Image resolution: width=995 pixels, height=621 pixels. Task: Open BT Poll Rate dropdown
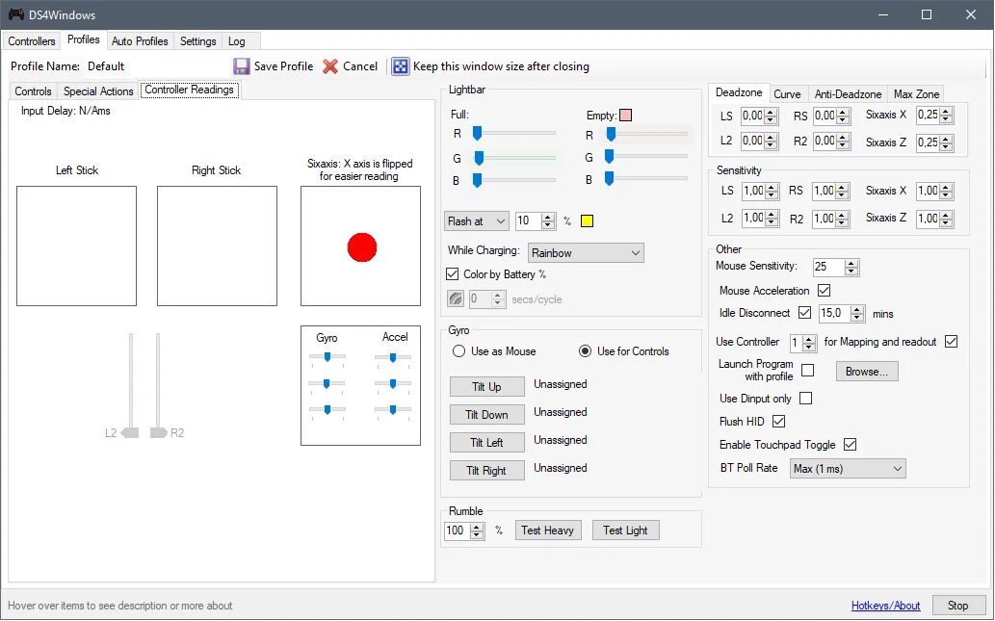point(848,469)
